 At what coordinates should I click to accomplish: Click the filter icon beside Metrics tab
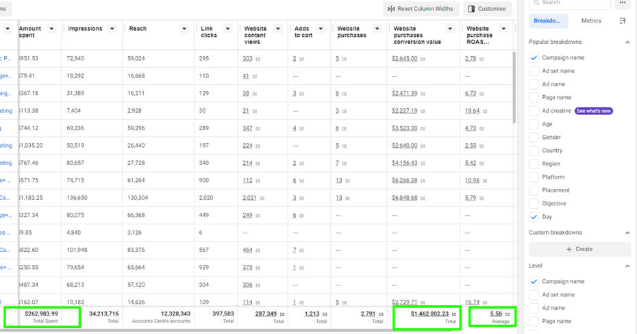click(x=623, y=21)
